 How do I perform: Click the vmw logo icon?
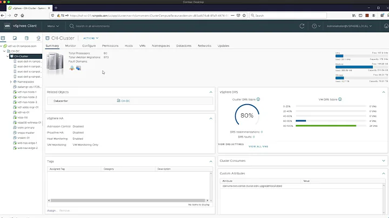7,26
